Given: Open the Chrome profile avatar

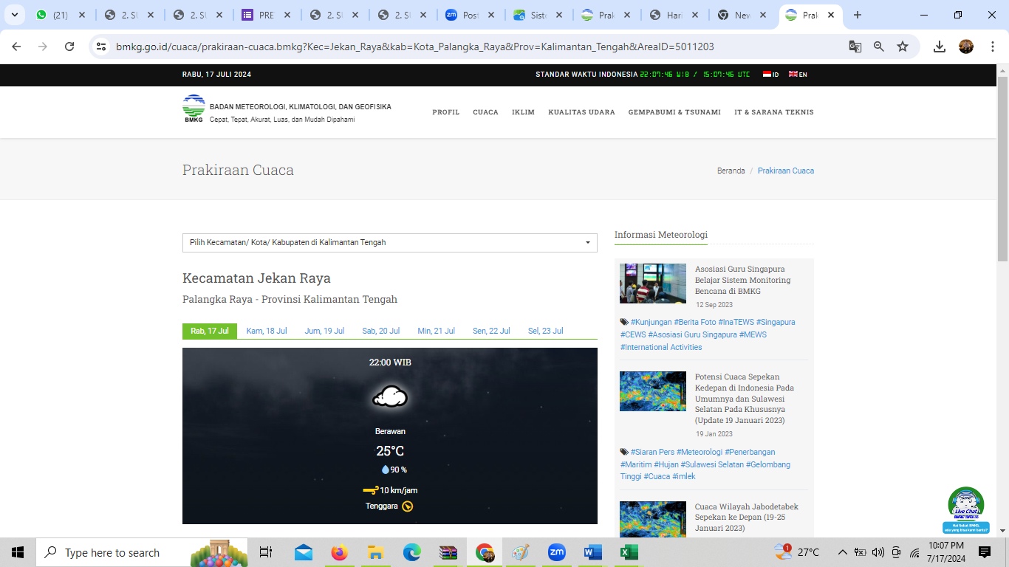Looking at the screenshot, I should click(966, 47).
